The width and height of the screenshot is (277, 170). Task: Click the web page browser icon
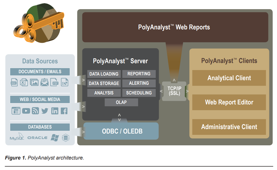point(16,111)
